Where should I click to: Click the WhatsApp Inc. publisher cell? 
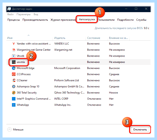(x=63, y=105)
